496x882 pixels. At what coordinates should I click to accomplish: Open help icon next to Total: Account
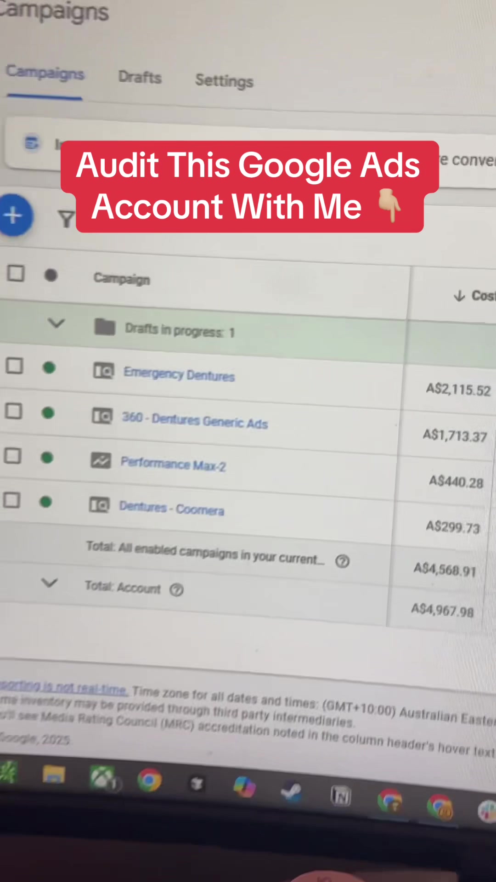(176, 589)
